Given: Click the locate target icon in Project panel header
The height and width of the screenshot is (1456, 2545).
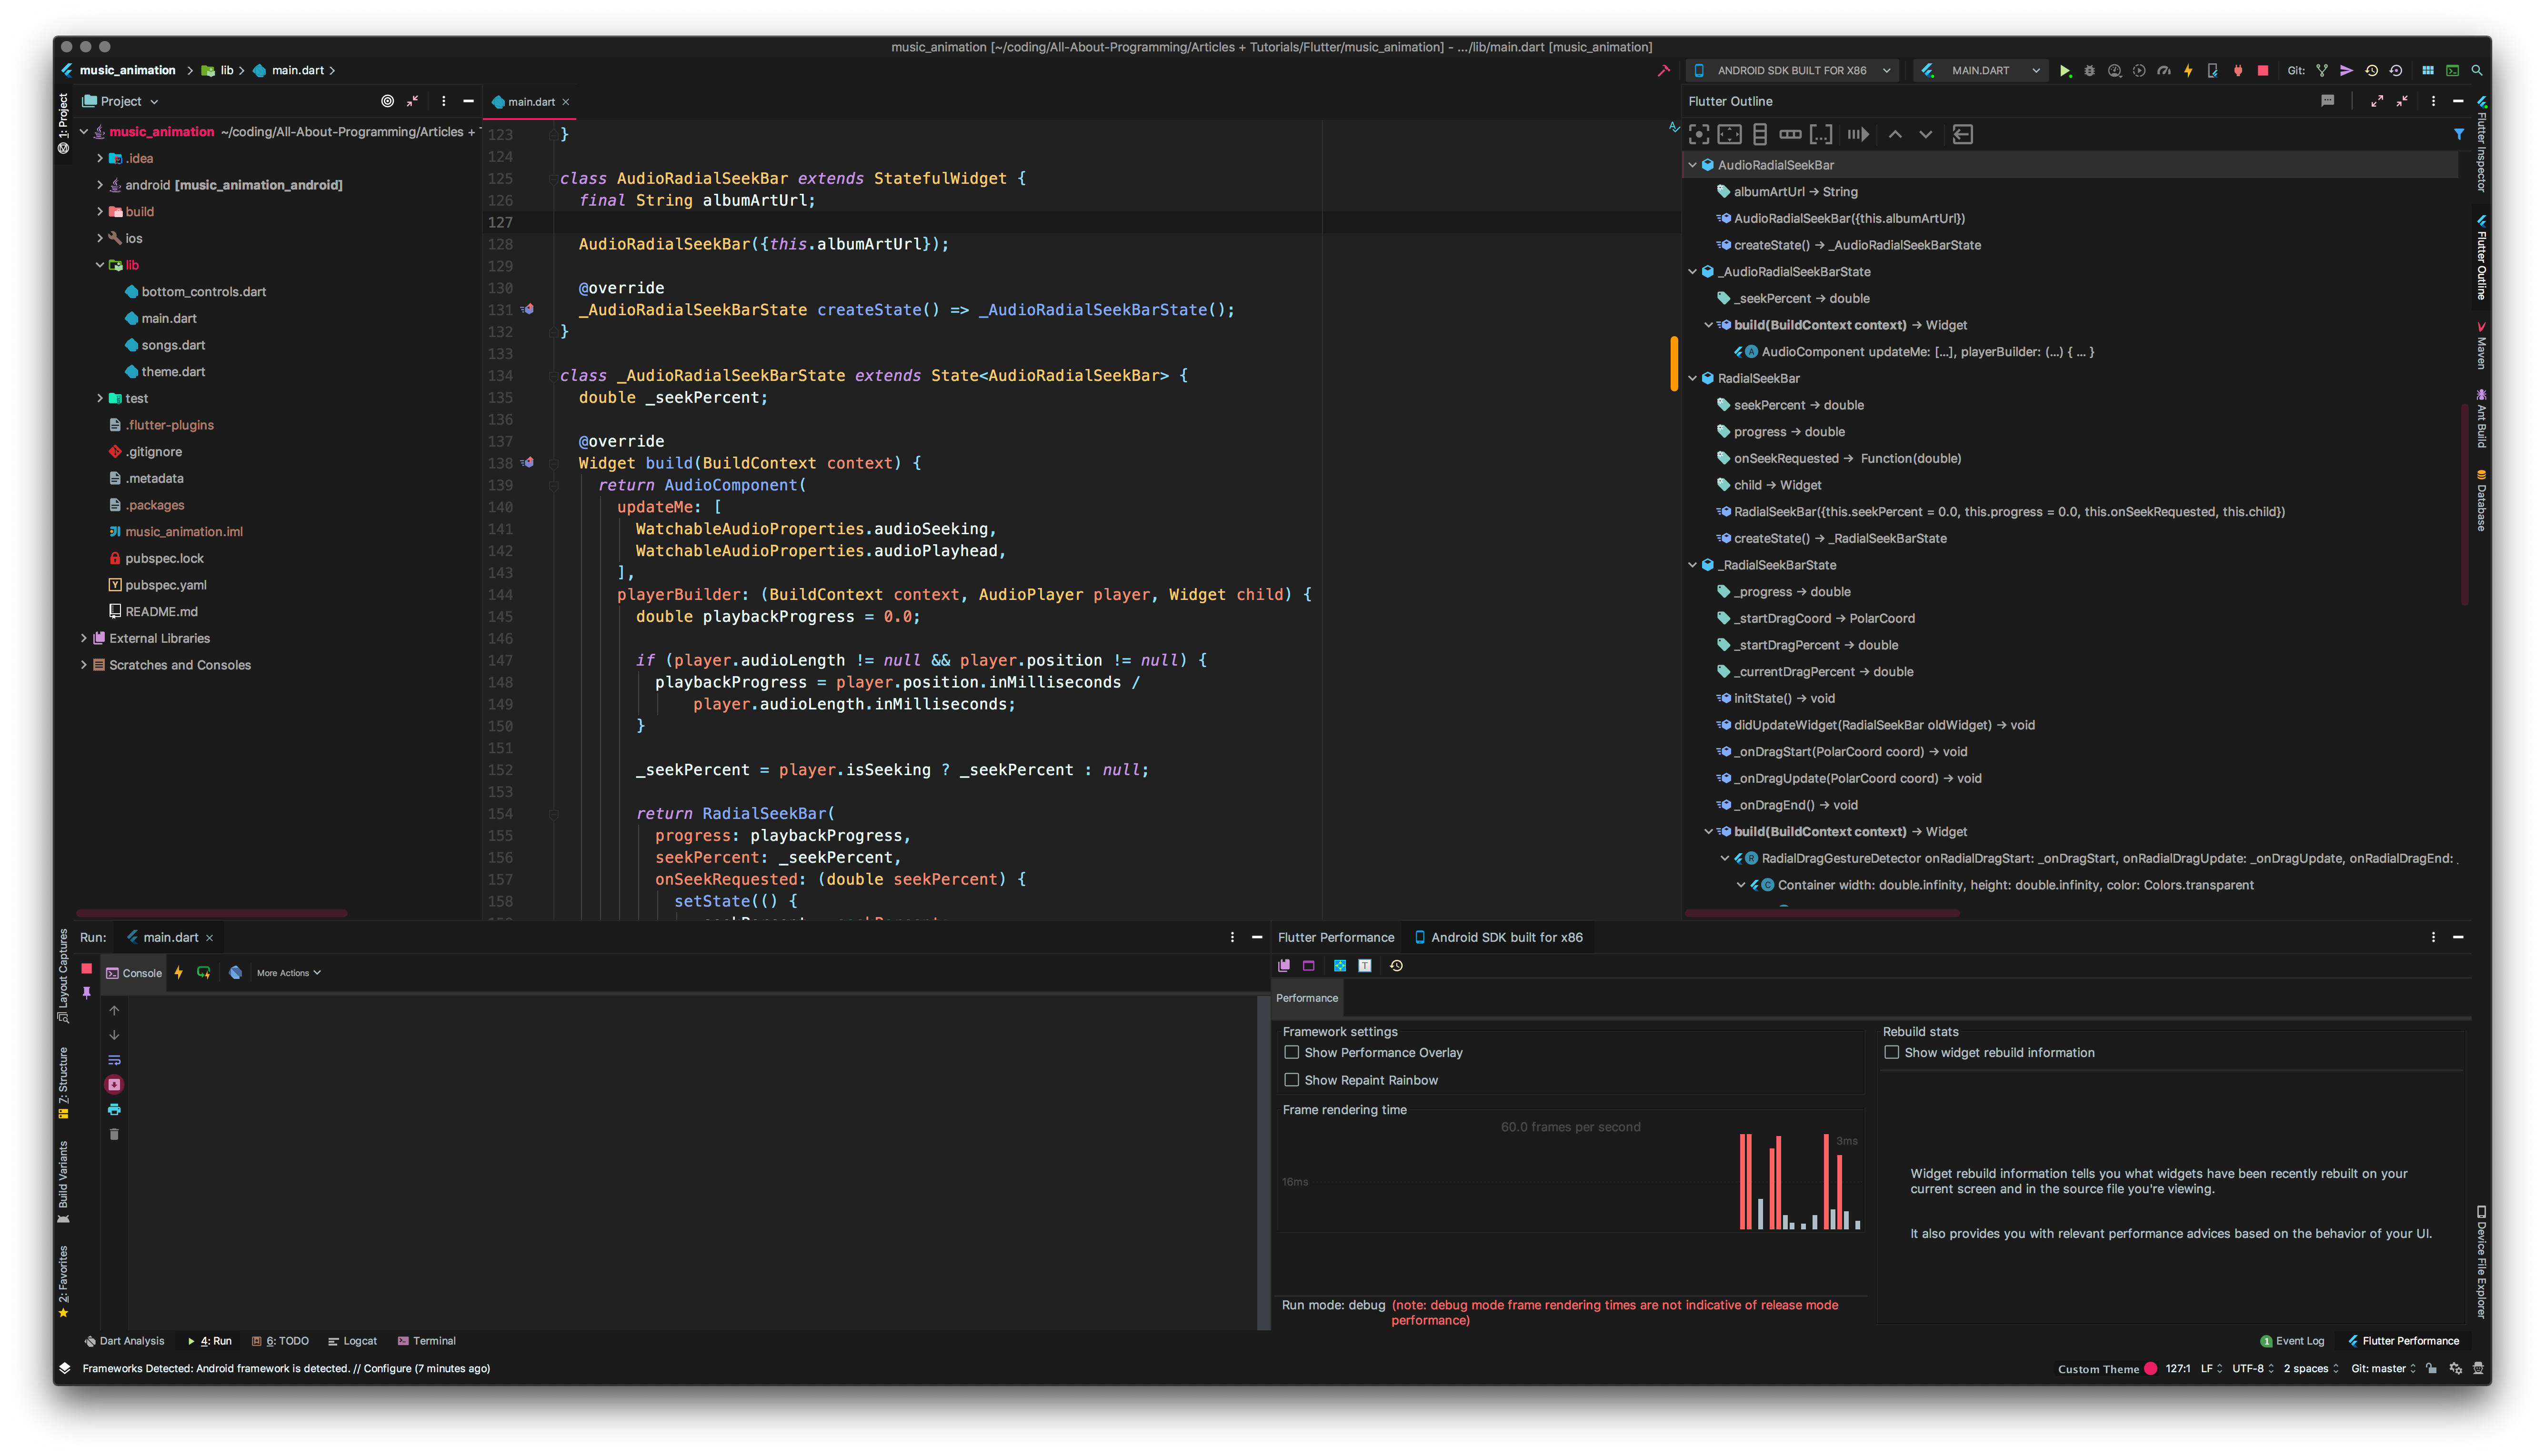Looking at the screenshot, I should [387, 101].
